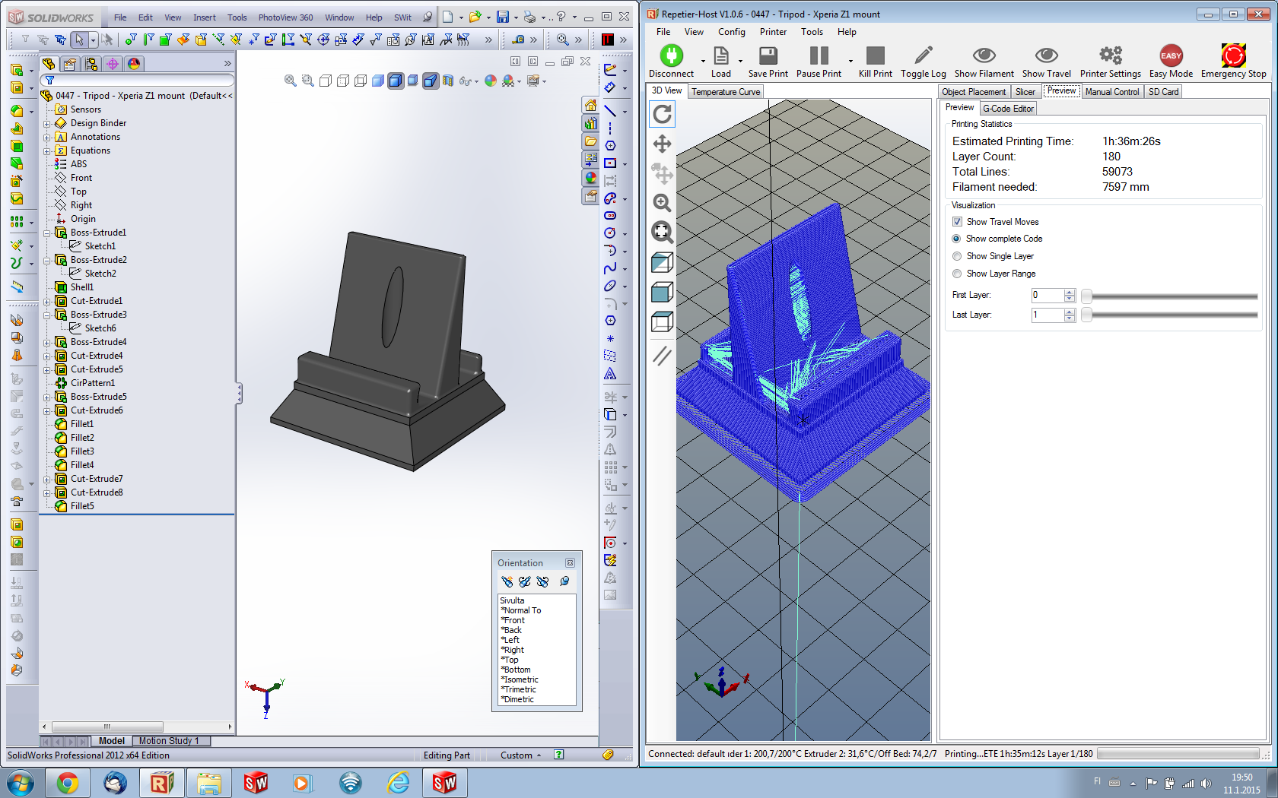This screenshot has width=1278, height=798.
Task: Collapse Boss-Extrude2 feature node
Action: click(47, 261)
